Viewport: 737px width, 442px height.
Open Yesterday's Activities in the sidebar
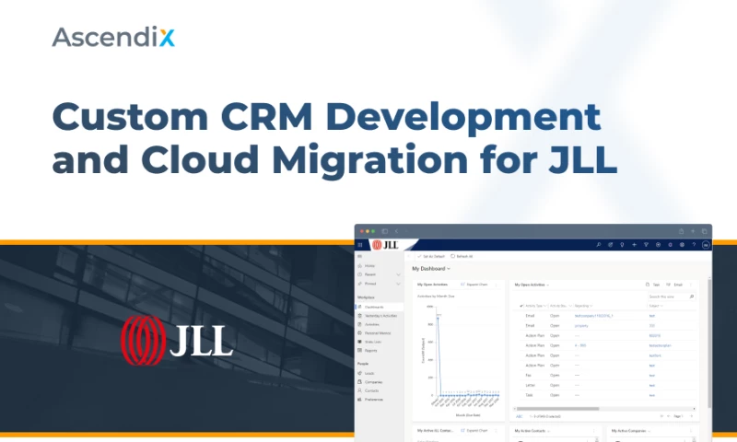(x=380, y=316)
